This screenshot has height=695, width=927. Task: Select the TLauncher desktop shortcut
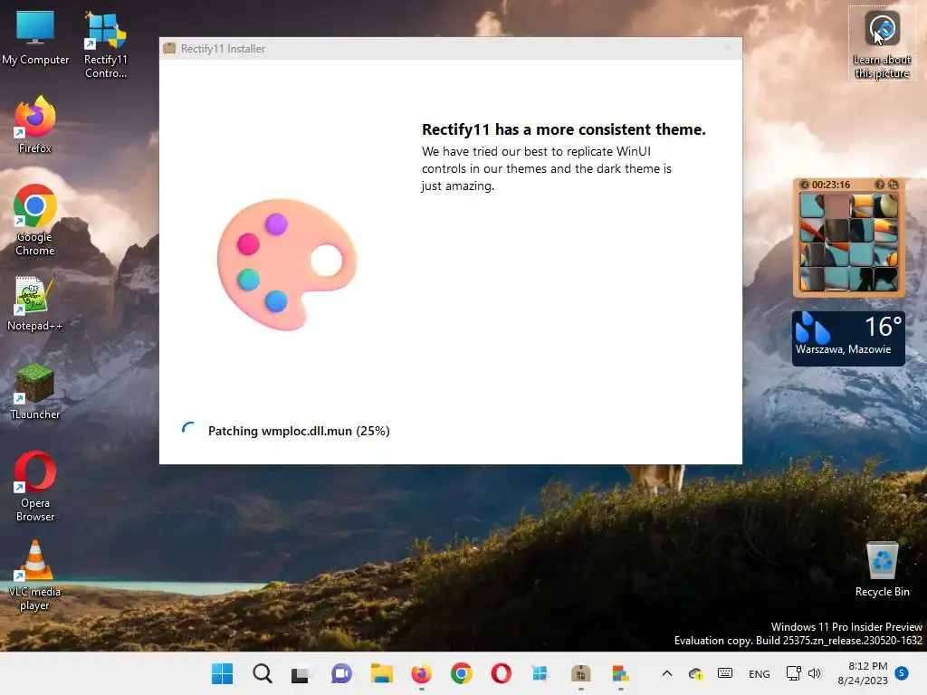pos(35,392)
